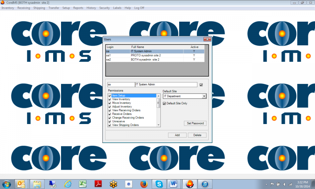
Task: Click the Action Center flag tray icon
Action: (272, 184)
